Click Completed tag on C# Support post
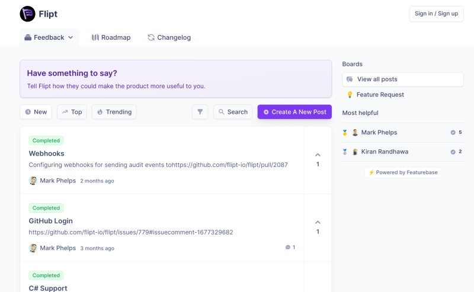Screen dimensions: 474x292 (46, 275)
